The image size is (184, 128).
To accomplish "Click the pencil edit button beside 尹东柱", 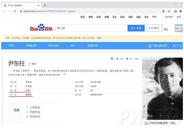I will coord(32,64).
